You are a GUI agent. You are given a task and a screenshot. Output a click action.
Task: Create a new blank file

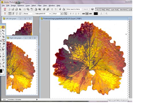[9, 9]
